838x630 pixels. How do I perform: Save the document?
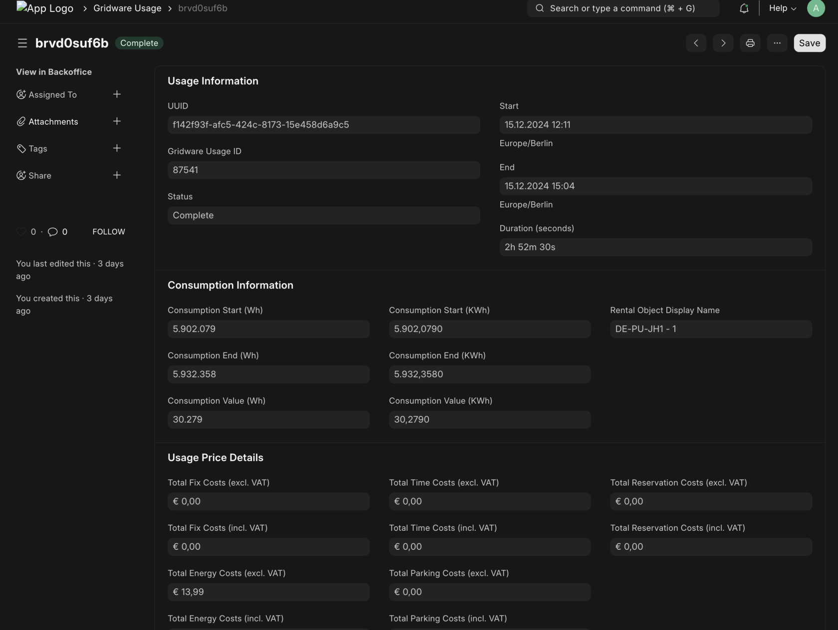tap(809, 43)
